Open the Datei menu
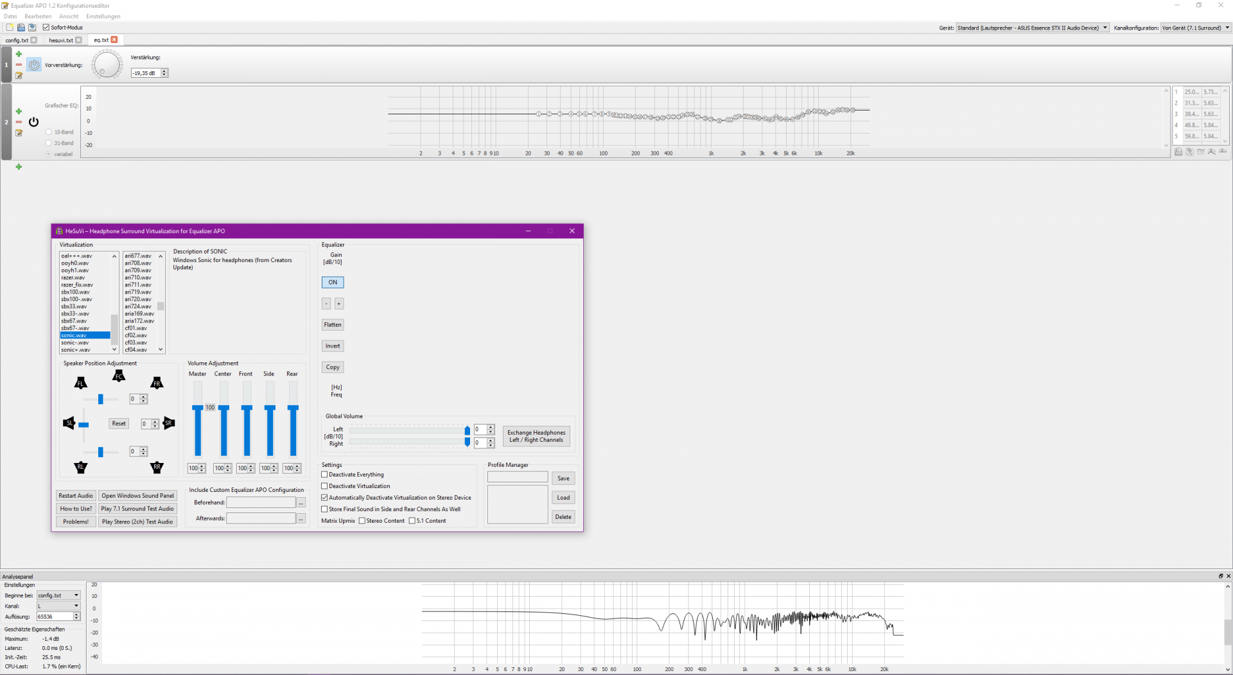 [10, 16]
